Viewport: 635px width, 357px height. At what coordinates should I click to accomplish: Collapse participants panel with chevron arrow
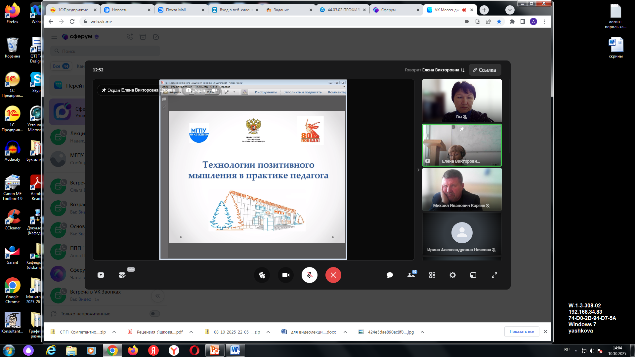point(418,170)
